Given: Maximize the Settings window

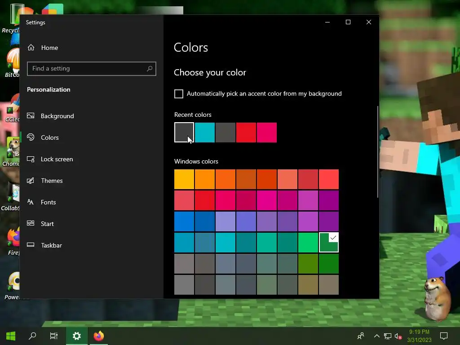Looking at the screenshot, I should [348, 22].
